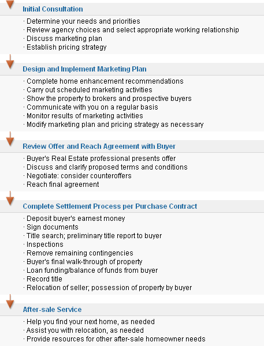Click 'Reach final agreement' bullet item
264x346 pixels.
(x=63, y=185)
